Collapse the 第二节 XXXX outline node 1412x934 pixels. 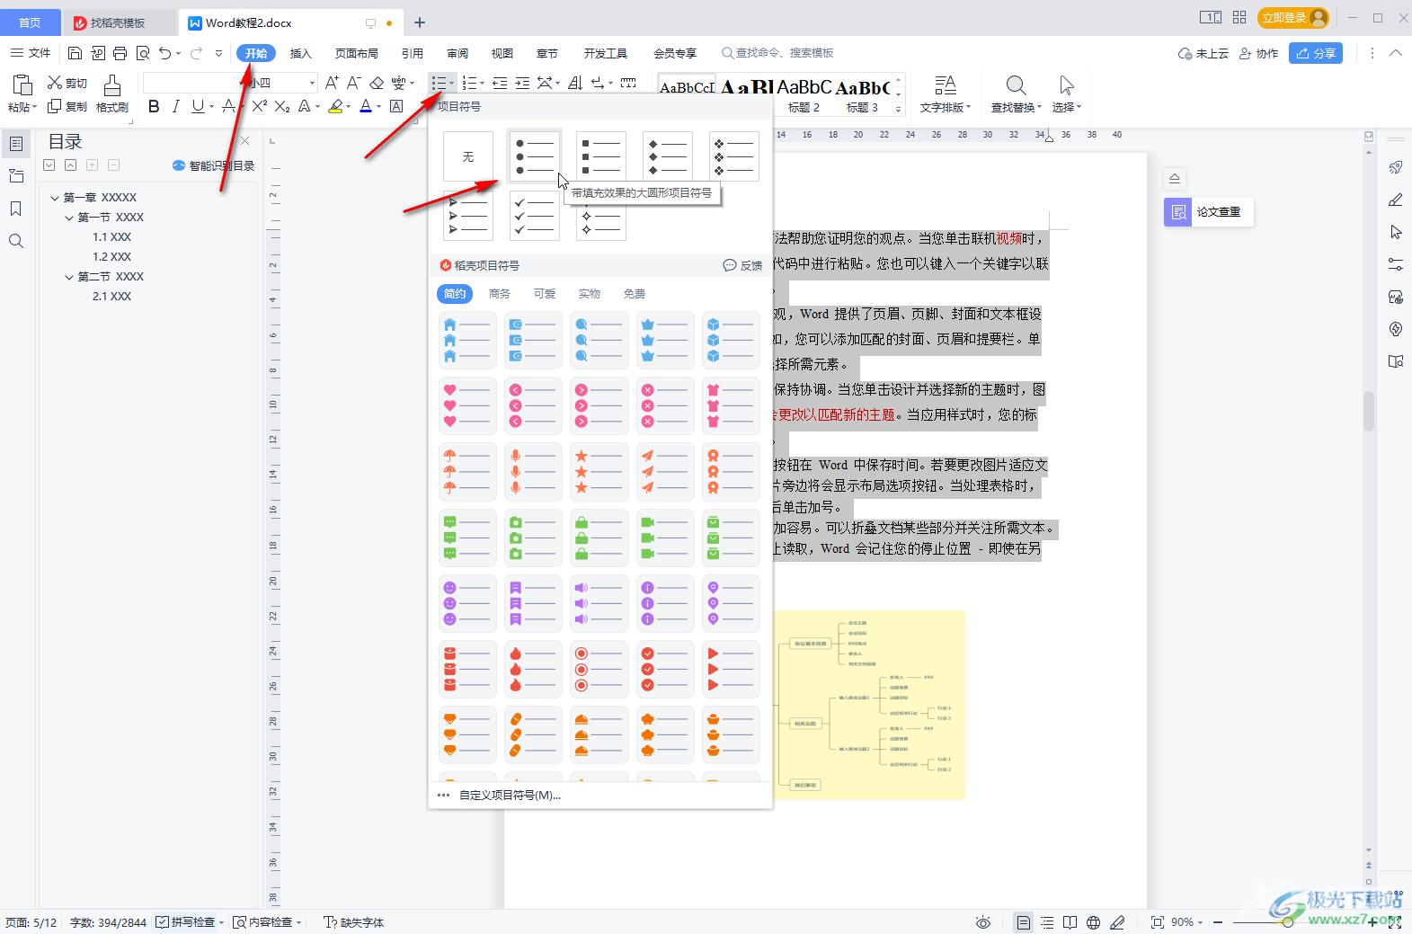[69, 277]
